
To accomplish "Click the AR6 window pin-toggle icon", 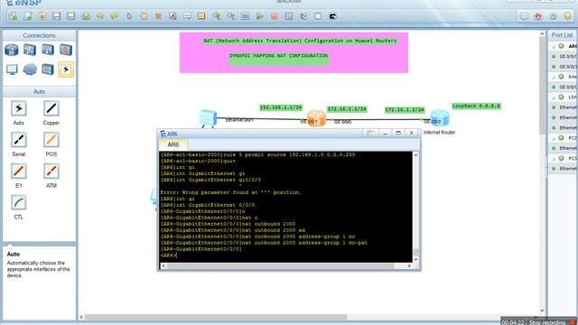I will pyautogui.click(x=370, y=133).
